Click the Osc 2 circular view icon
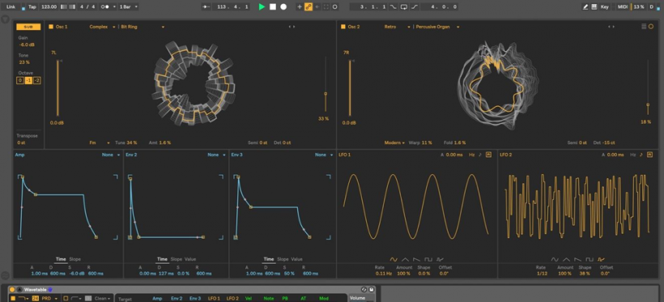The width and height of the screenshot is (664, 302). [x=651, y=26]
